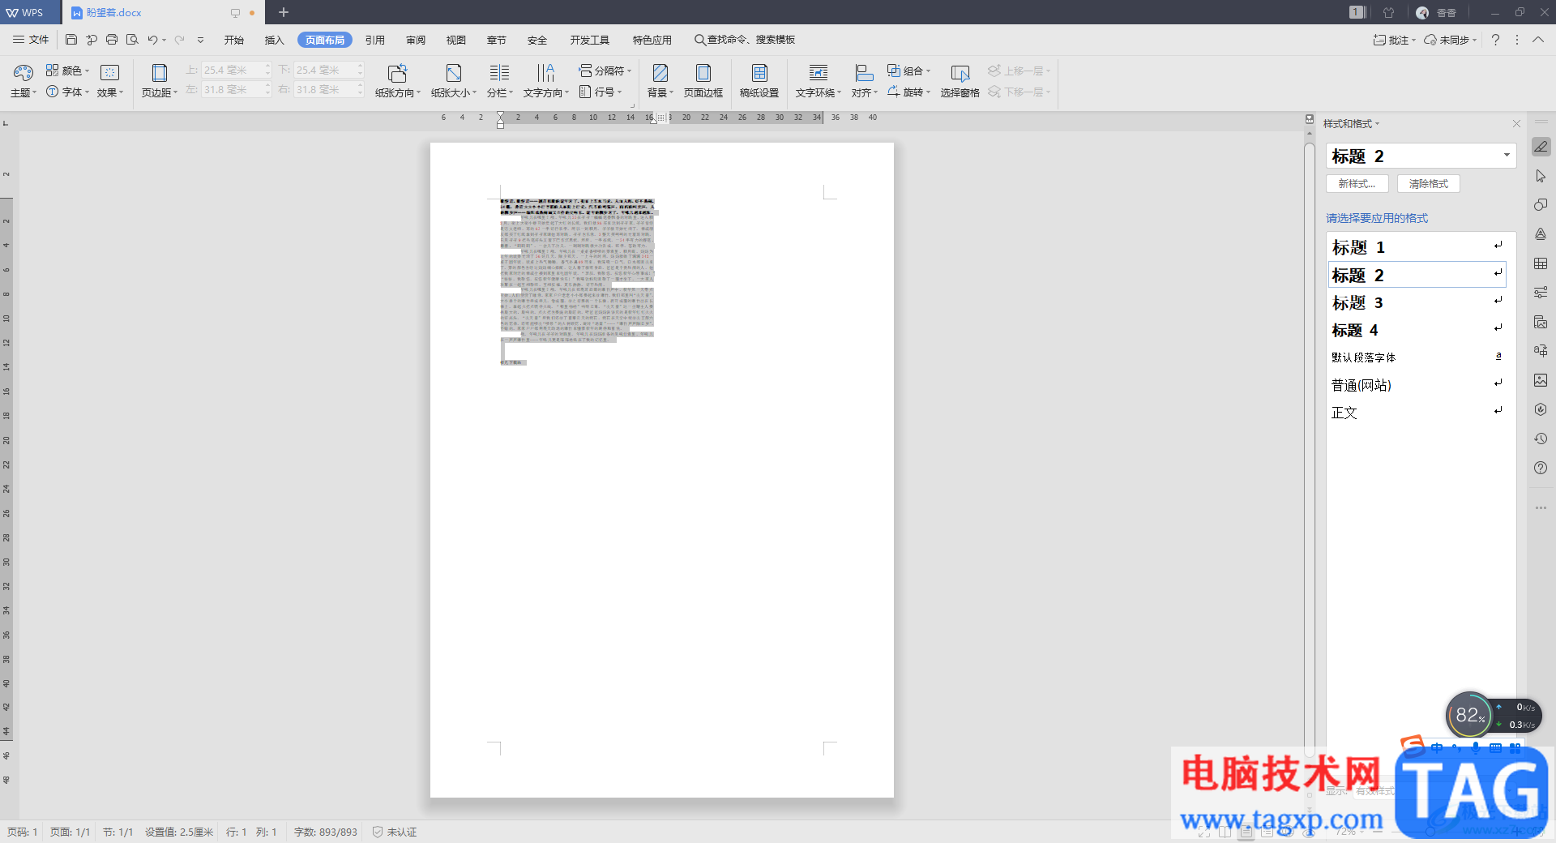Click the 主题 theme palette icon
The height and width of the screenshot is (843, 1556).
pyautogui.click(x=23, y=73)
